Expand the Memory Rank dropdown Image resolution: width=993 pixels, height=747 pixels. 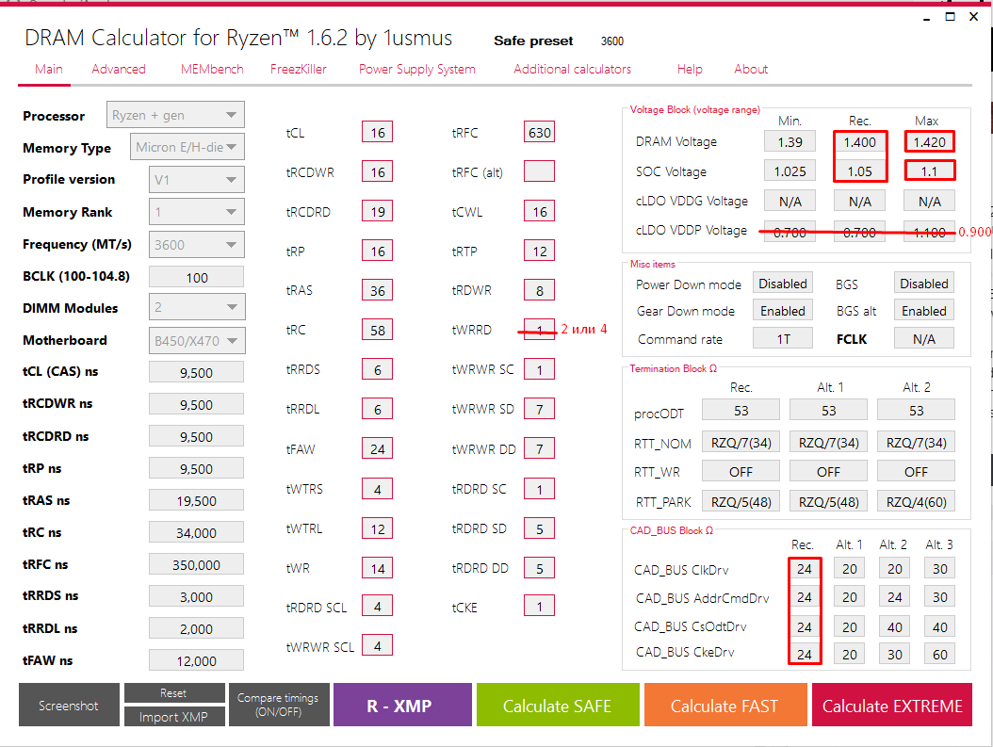click(196, 212)
